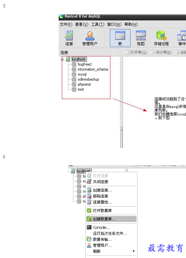Click the green 打开数据库 menu icon
186x258 pixels.
click(x=89, y=210)
